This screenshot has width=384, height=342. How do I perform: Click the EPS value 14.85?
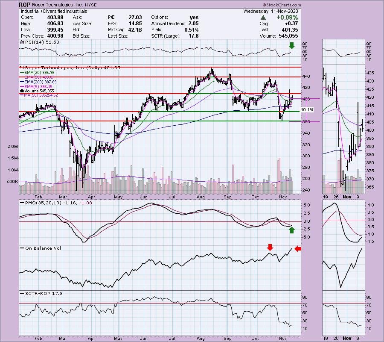[135, 24]
